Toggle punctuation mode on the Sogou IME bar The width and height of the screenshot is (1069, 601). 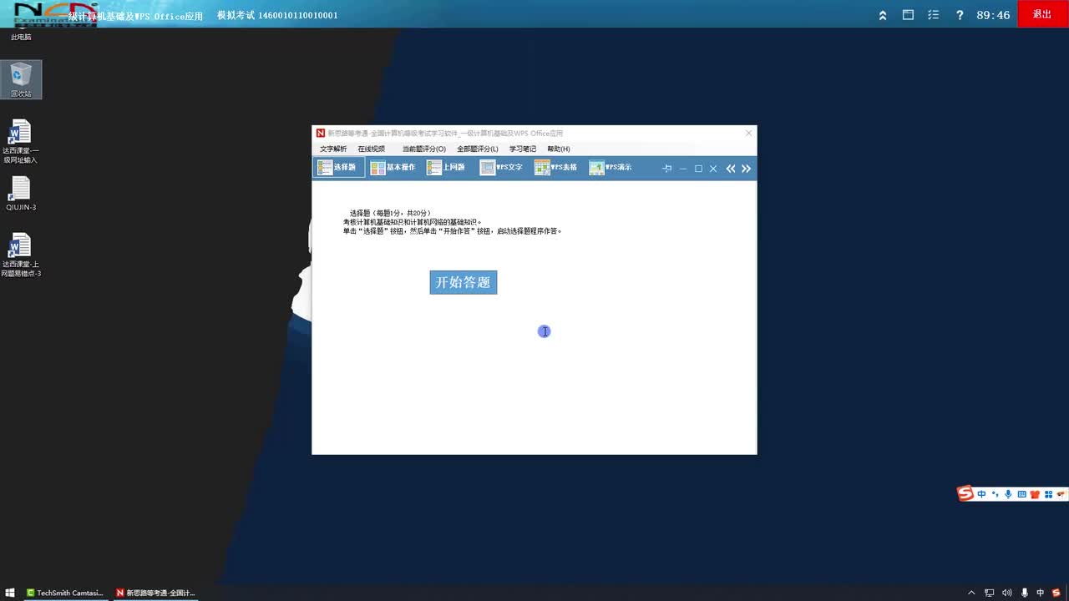coord(995,494)
